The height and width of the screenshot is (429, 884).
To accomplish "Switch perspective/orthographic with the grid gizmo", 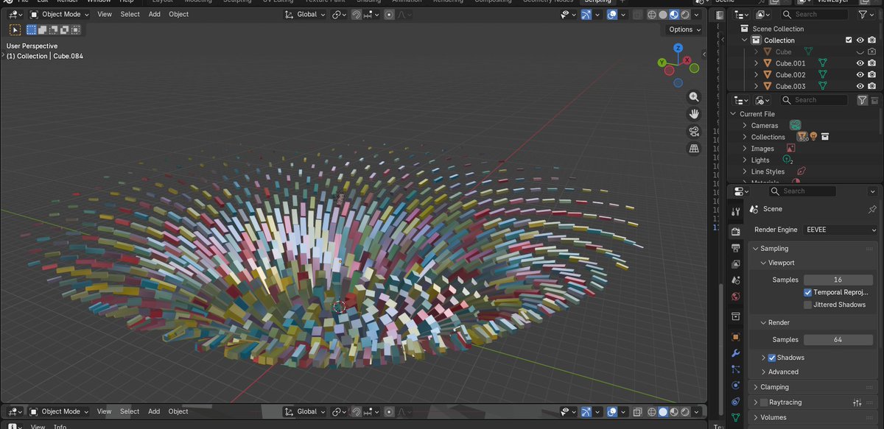I will 694,149.
